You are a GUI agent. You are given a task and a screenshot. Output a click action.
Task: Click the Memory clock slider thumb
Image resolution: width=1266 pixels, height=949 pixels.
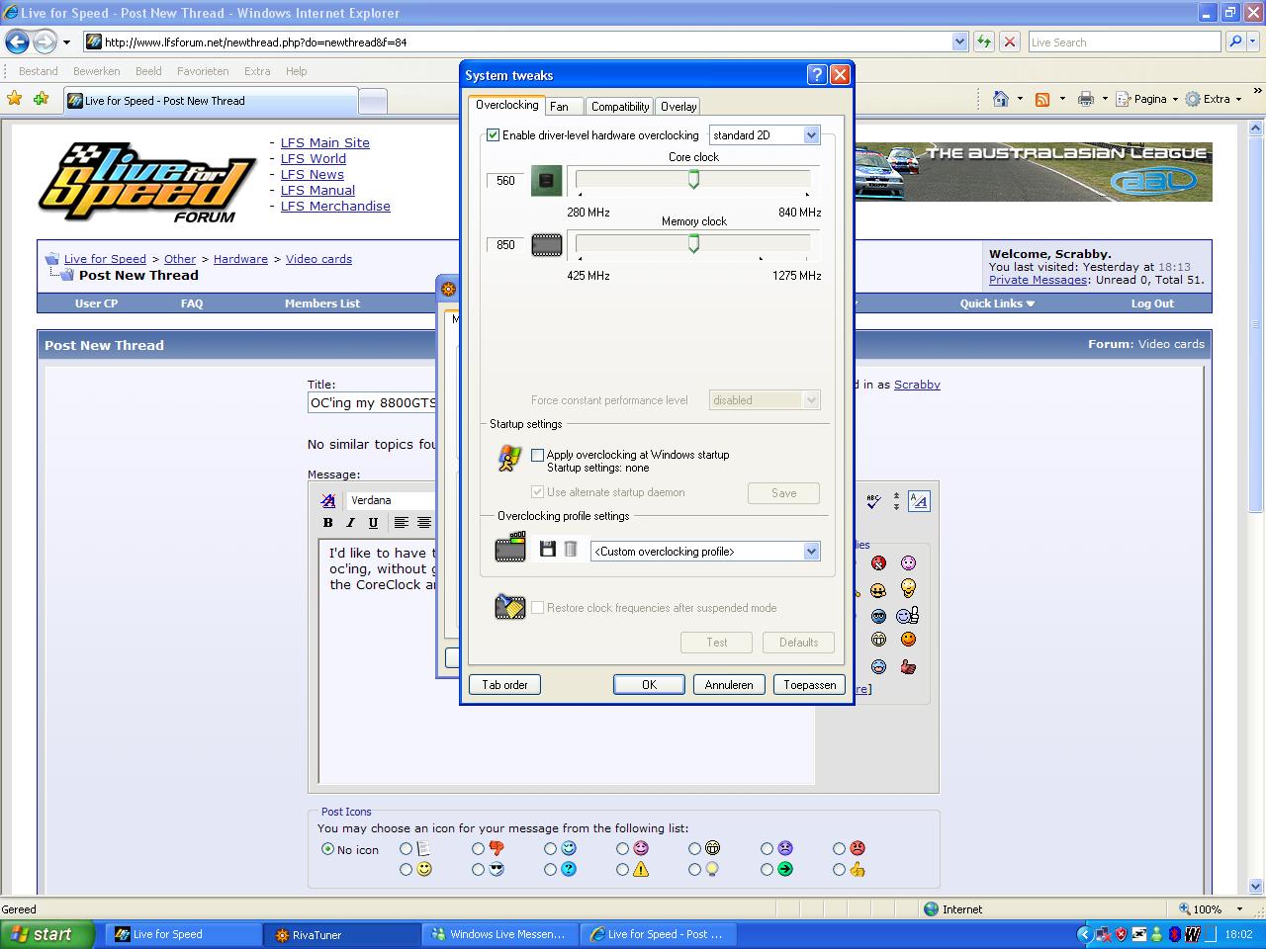tap(693, 243)
